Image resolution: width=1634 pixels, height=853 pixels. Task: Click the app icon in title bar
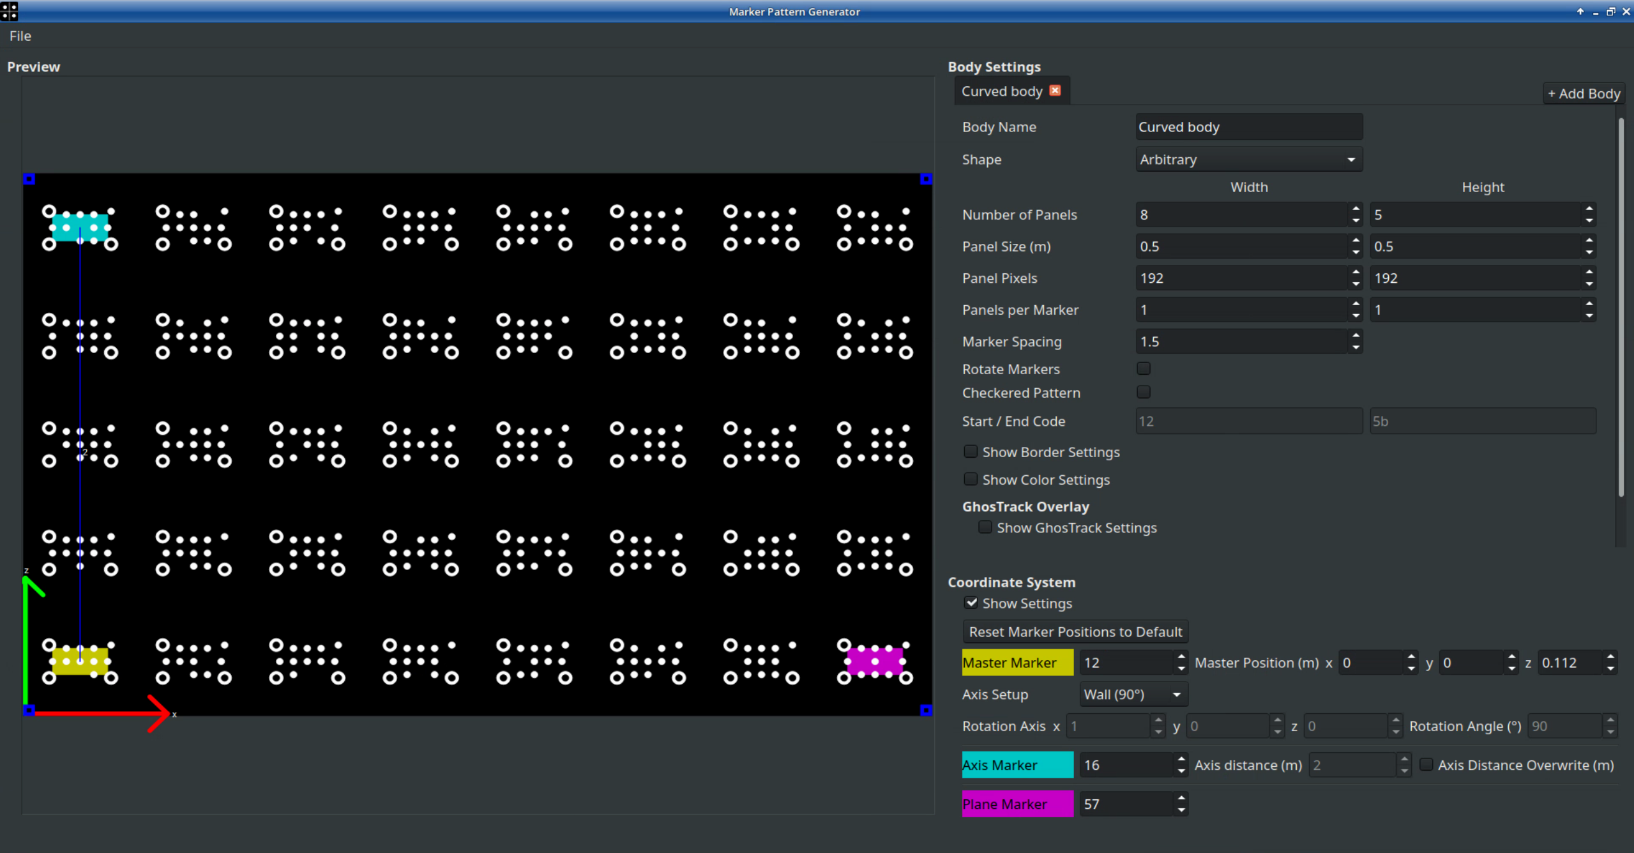9,11
